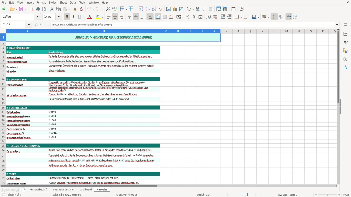
Task: Expand the font color dropdown arrow
Action: [94, 17]
